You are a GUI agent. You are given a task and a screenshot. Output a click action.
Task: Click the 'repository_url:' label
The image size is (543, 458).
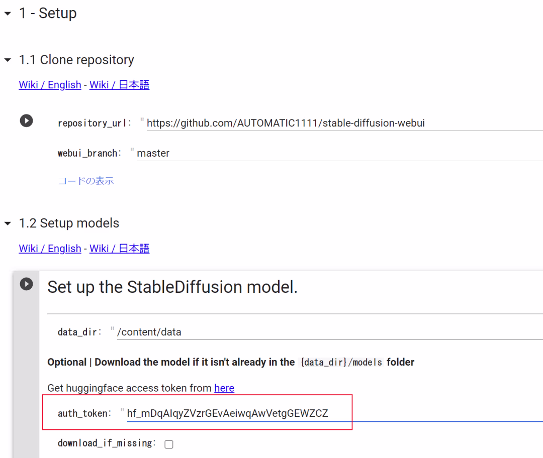click(x=94, y=123)
